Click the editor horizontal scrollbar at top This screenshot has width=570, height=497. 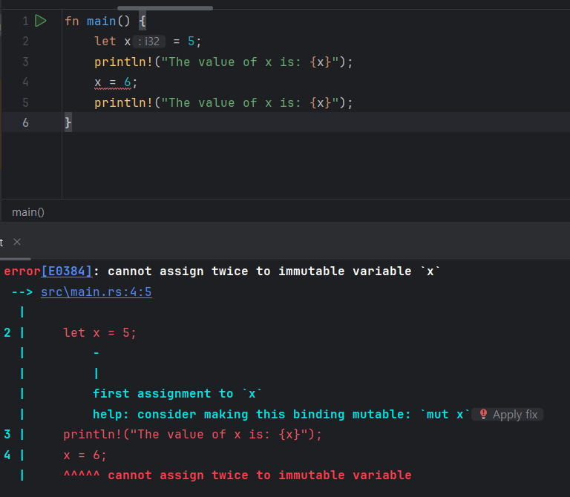[x=165, y=8]
